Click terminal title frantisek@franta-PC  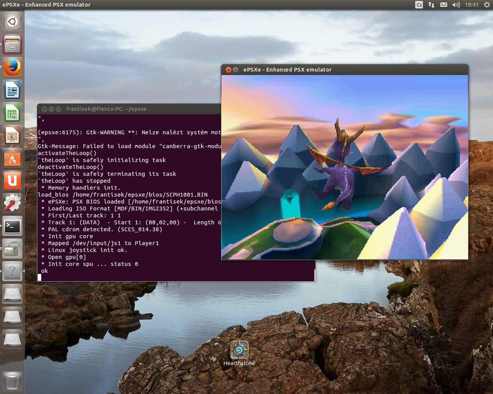pyautogui.click(x=106, y=109)
